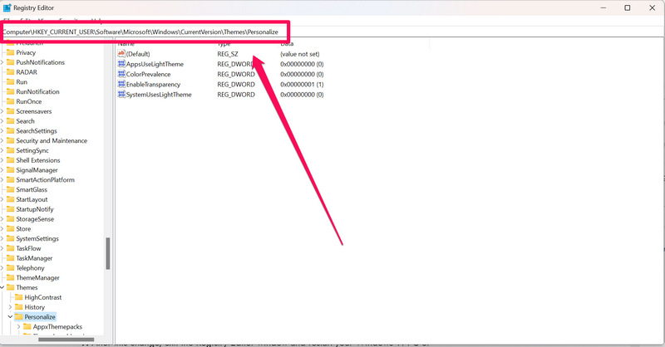
Task: Click the '(value not set)' data cell
Action: click(x=300, y=54)
